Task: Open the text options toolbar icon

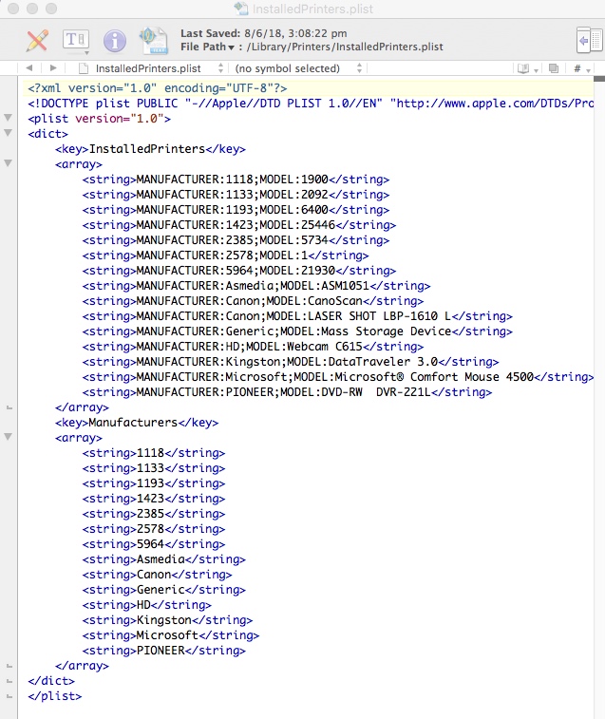Action: point(76,40)
